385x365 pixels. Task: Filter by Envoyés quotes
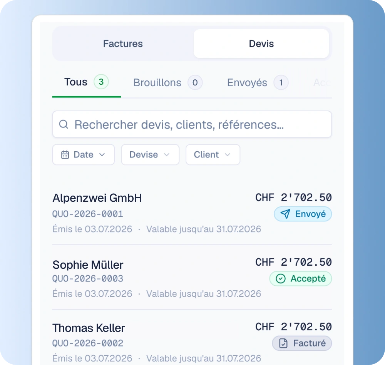tap(258, 82)
